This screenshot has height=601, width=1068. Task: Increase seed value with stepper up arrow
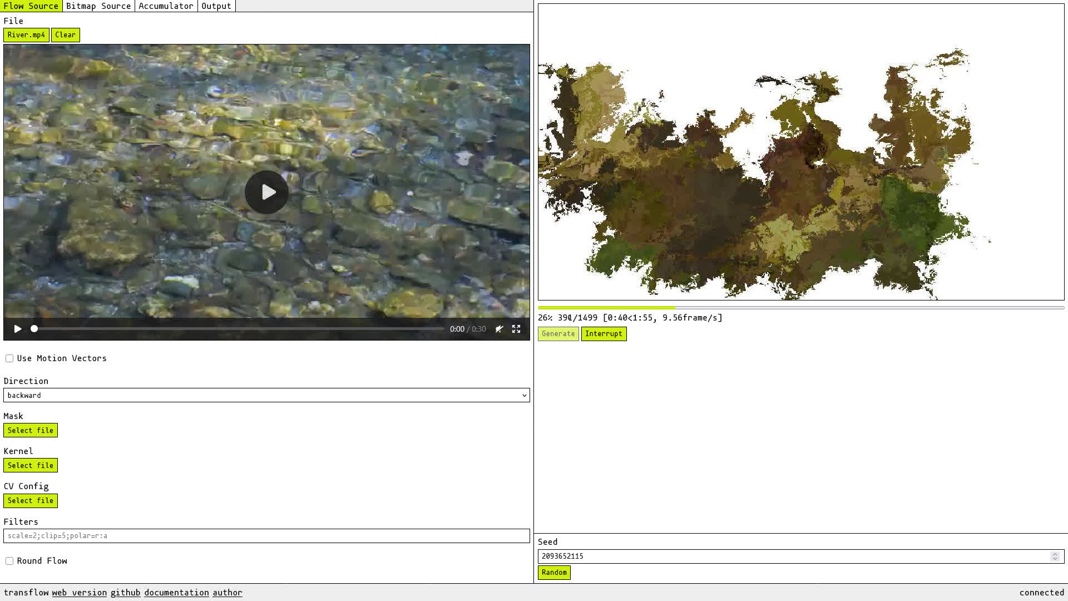pyautogui.click(x=1055, y=554)
